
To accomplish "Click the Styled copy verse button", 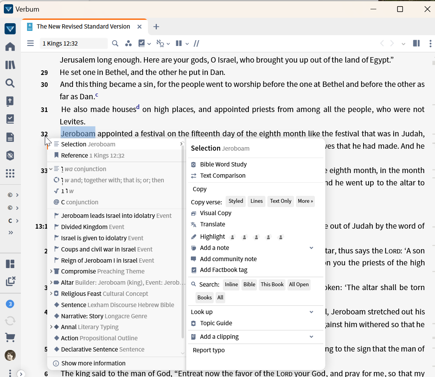I will coord(236,201).
